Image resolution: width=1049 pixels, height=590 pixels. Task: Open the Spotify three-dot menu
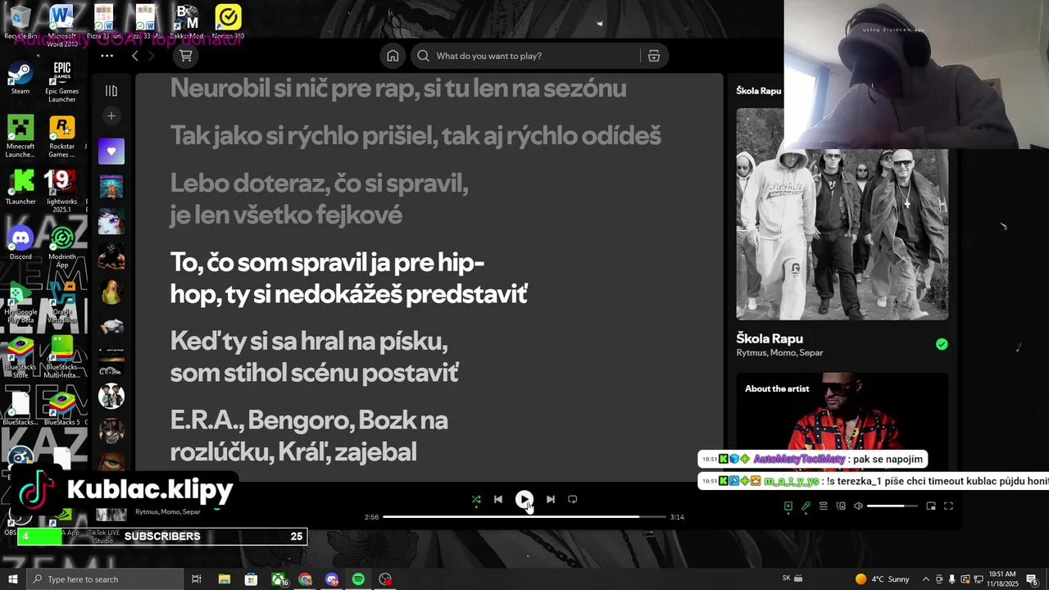click(107, 56)
